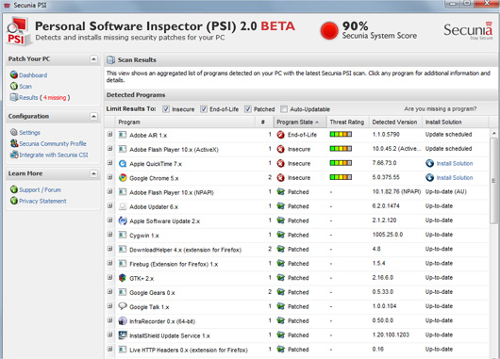
Task: Click the Adobe AIR 1.x program icon
Action: 123,135
